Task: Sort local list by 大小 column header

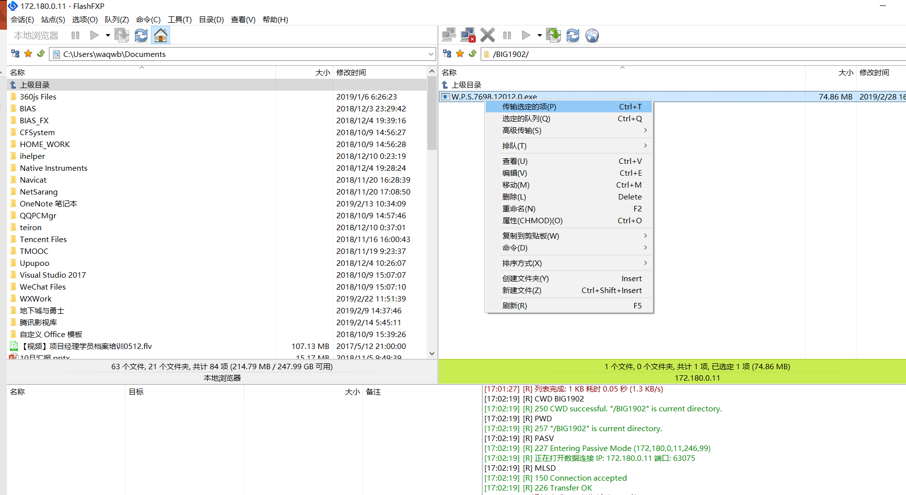Action: coord(304,72)
